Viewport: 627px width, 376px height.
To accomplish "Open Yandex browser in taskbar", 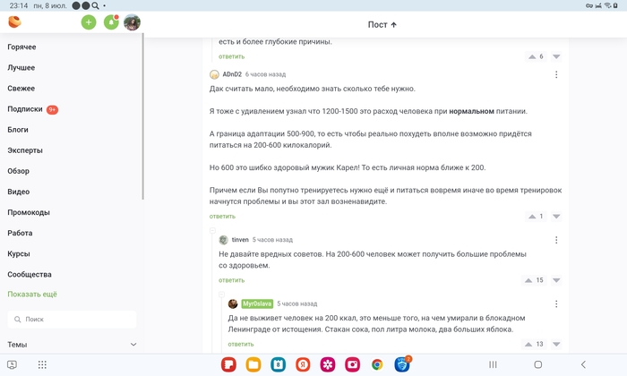I will pos(303,364).
